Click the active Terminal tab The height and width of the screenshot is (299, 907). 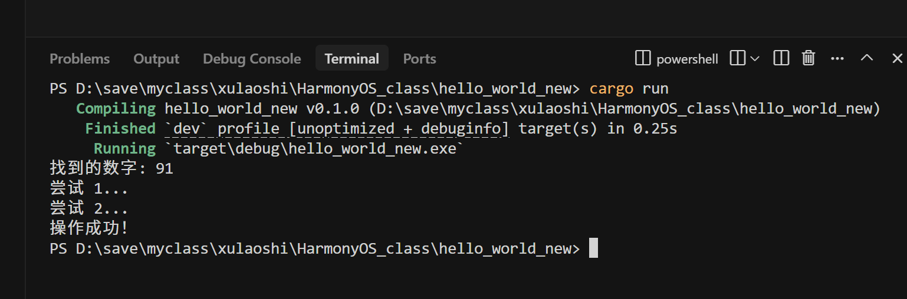[351, 59]
